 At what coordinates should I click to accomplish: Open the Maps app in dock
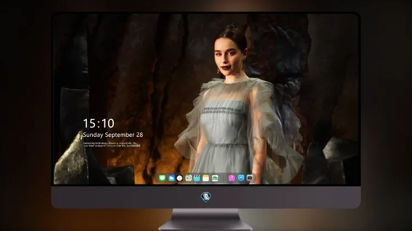click(x=188, y=178)
